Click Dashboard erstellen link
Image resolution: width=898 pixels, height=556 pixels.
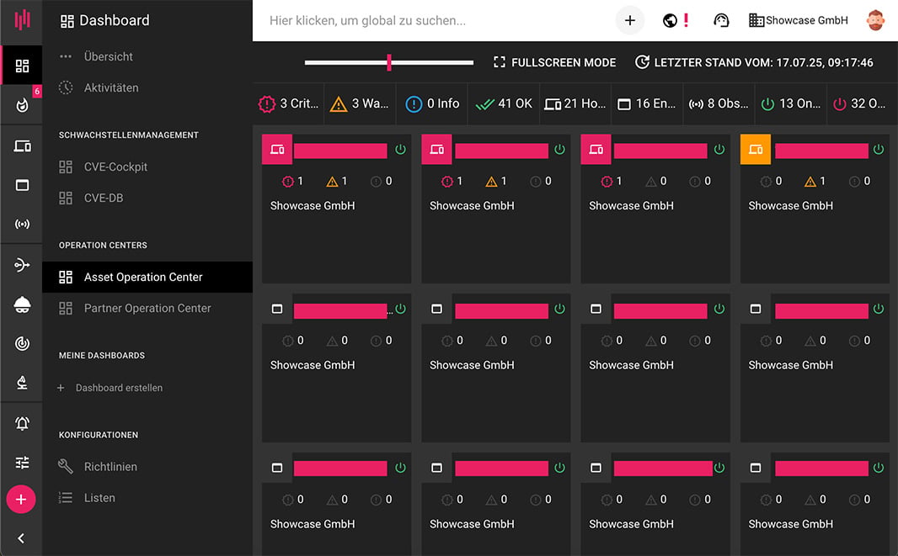click(110, 388)
